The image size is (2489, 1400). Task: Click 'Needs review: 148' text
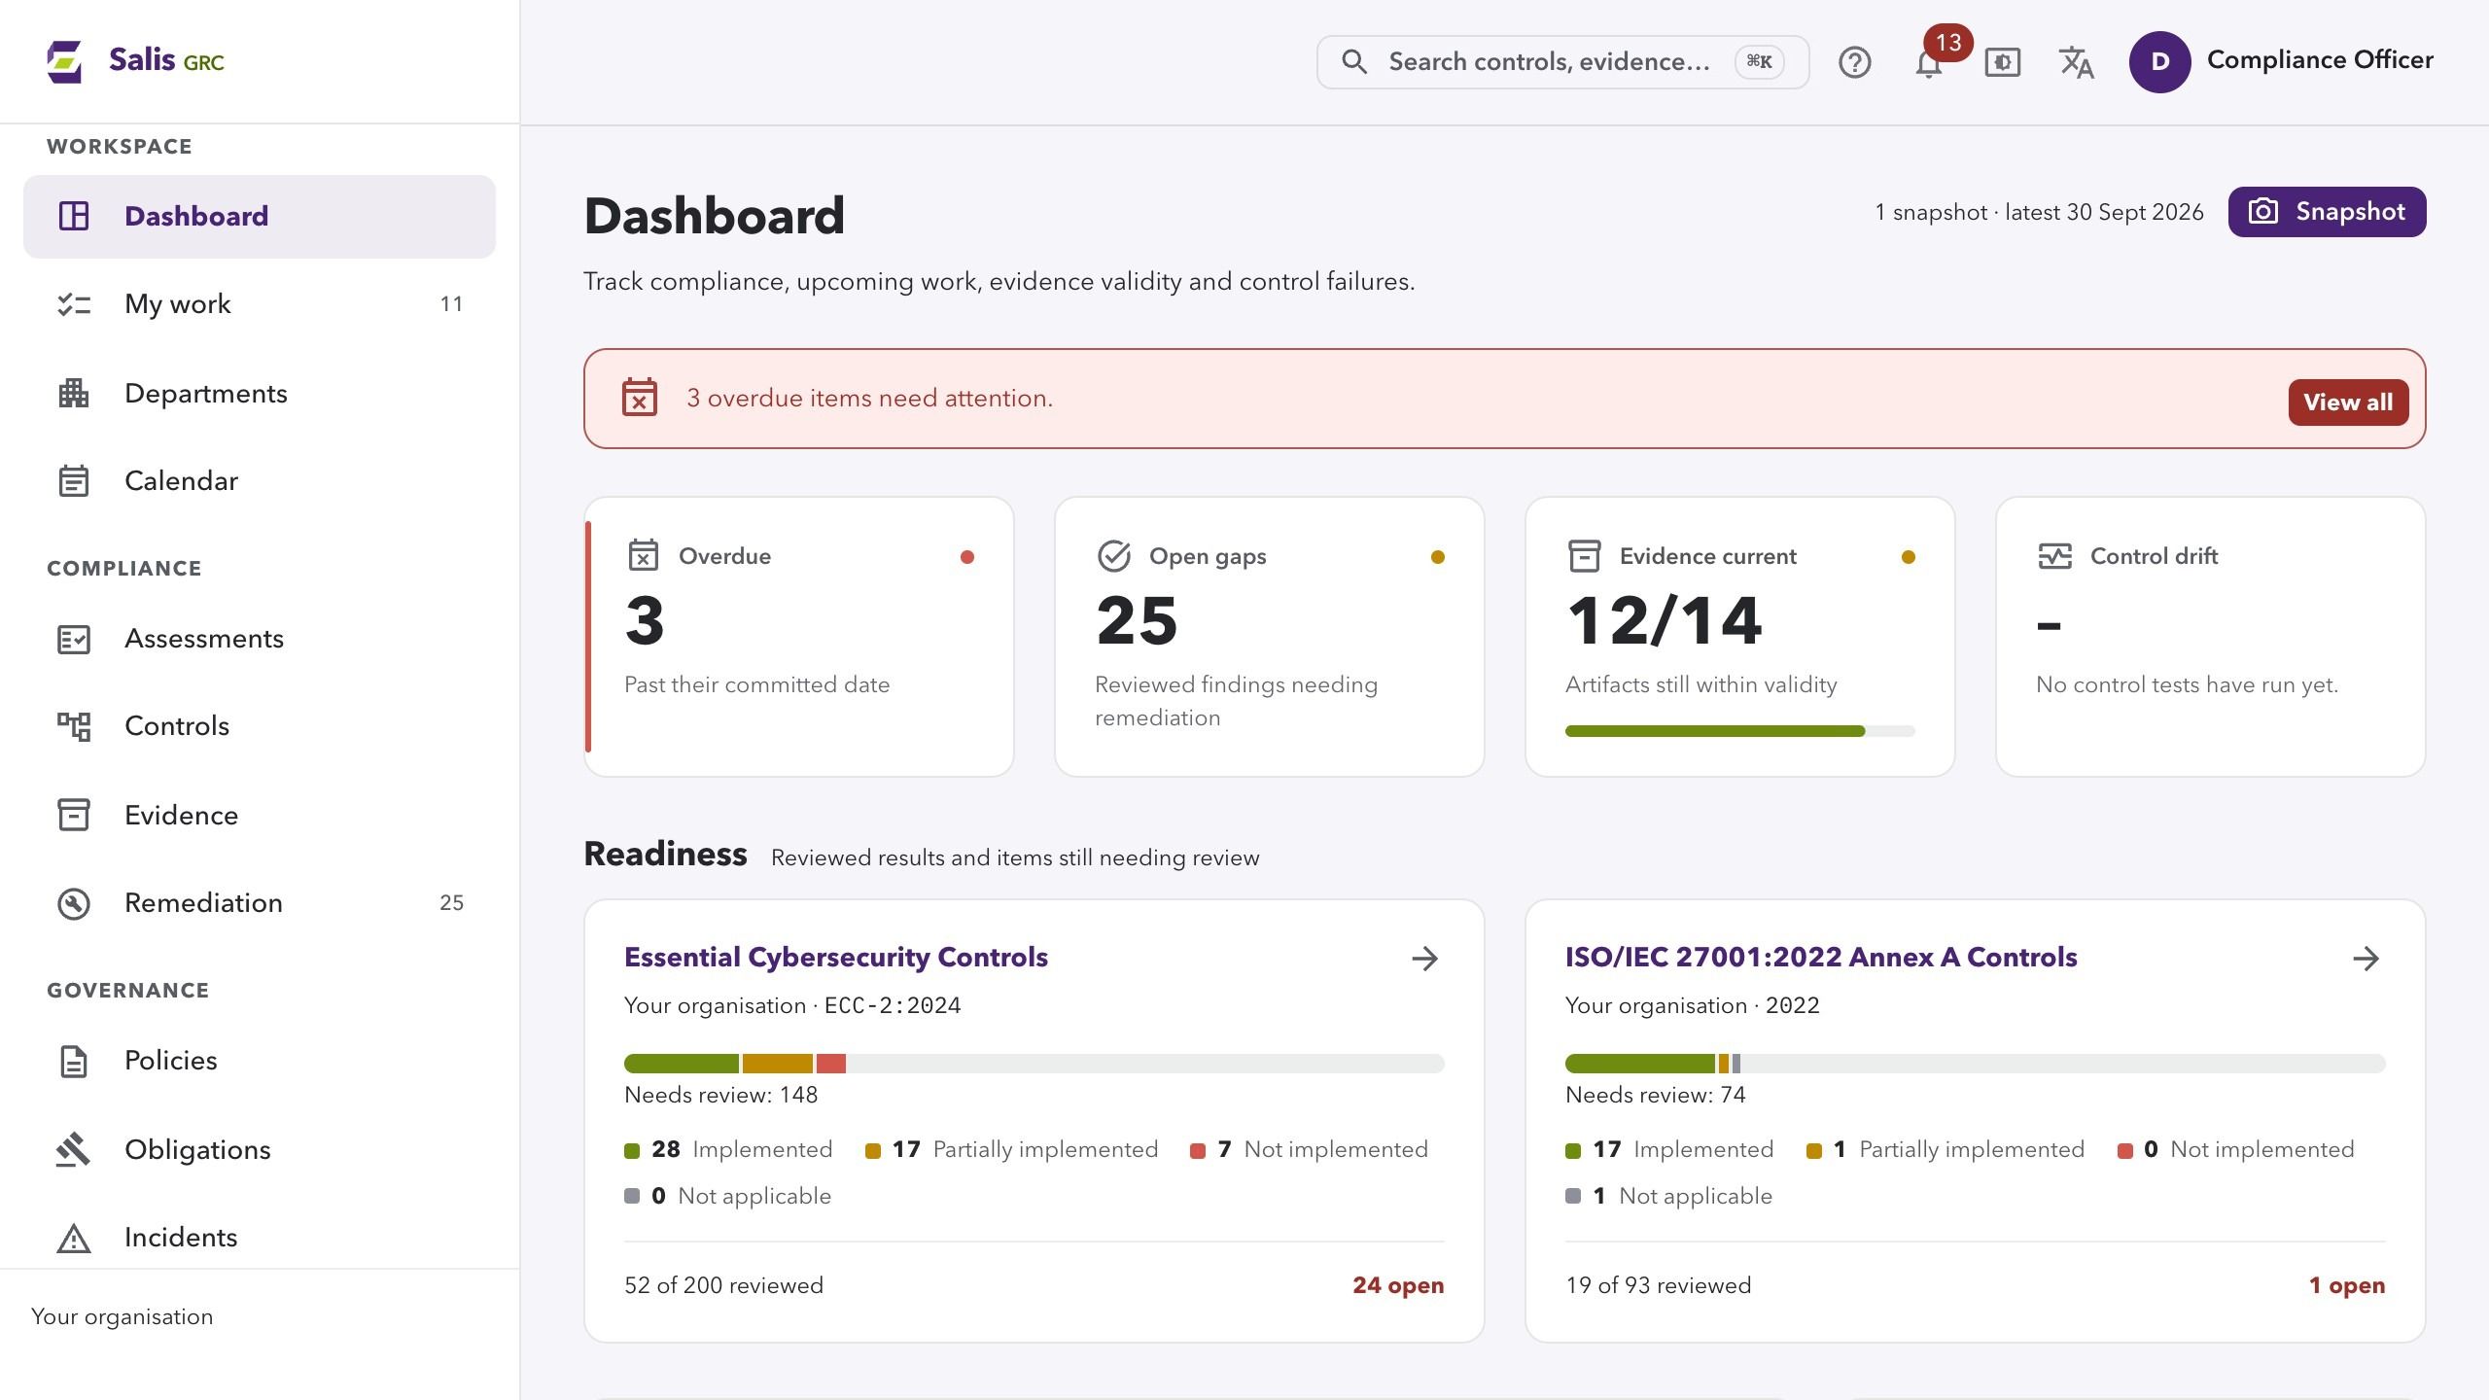click(720, 1096)
